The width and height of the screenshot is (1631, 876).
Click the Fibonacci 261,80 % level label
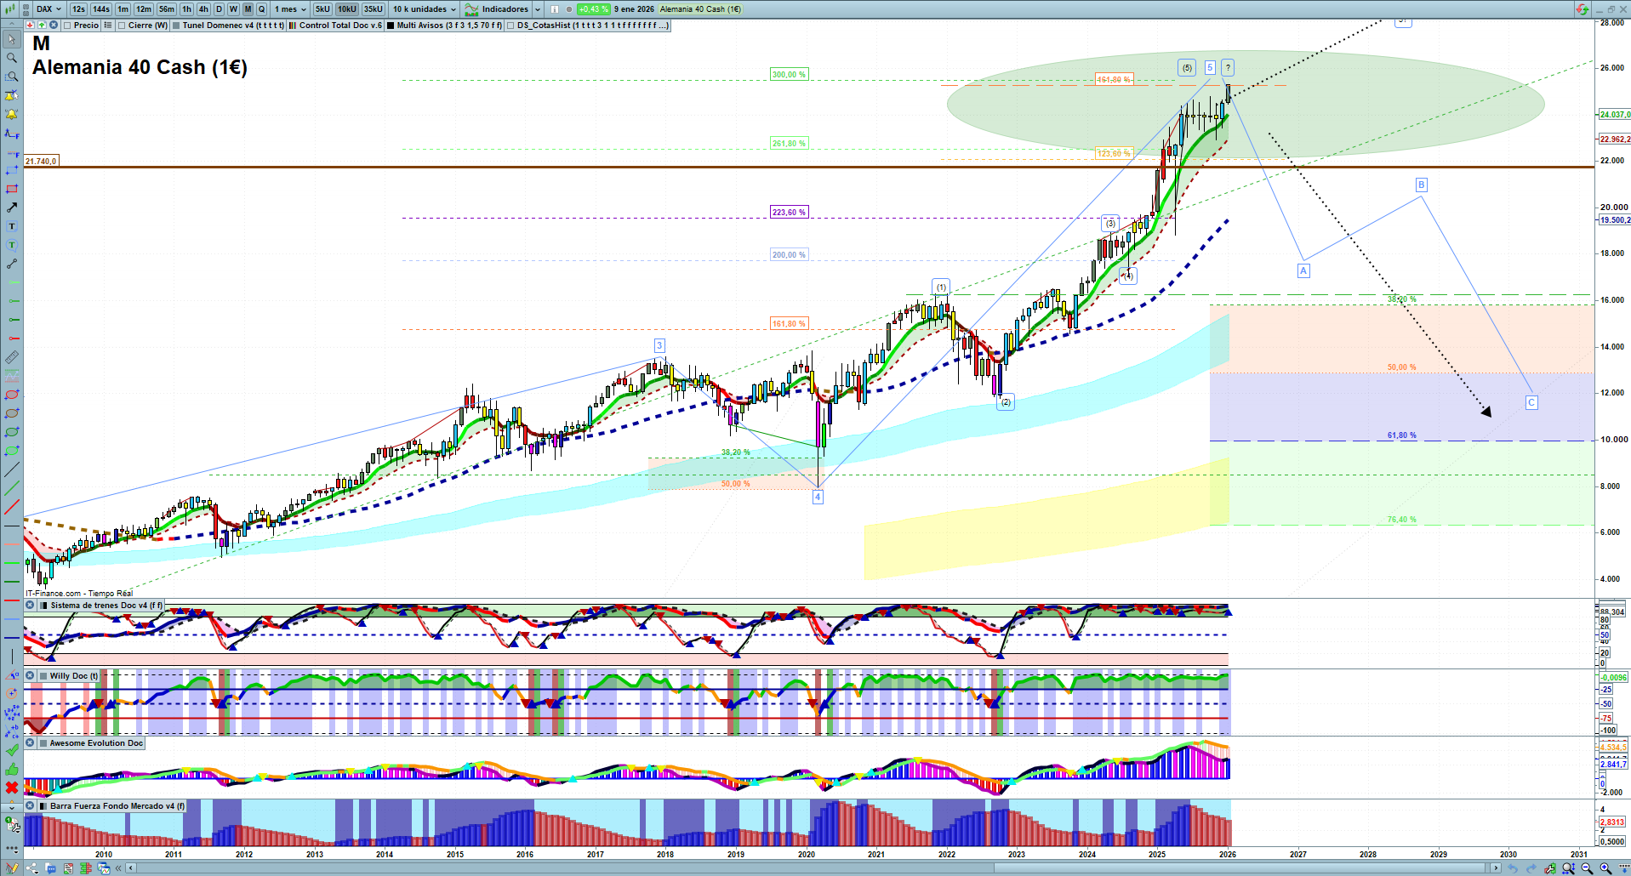[789, 144]
